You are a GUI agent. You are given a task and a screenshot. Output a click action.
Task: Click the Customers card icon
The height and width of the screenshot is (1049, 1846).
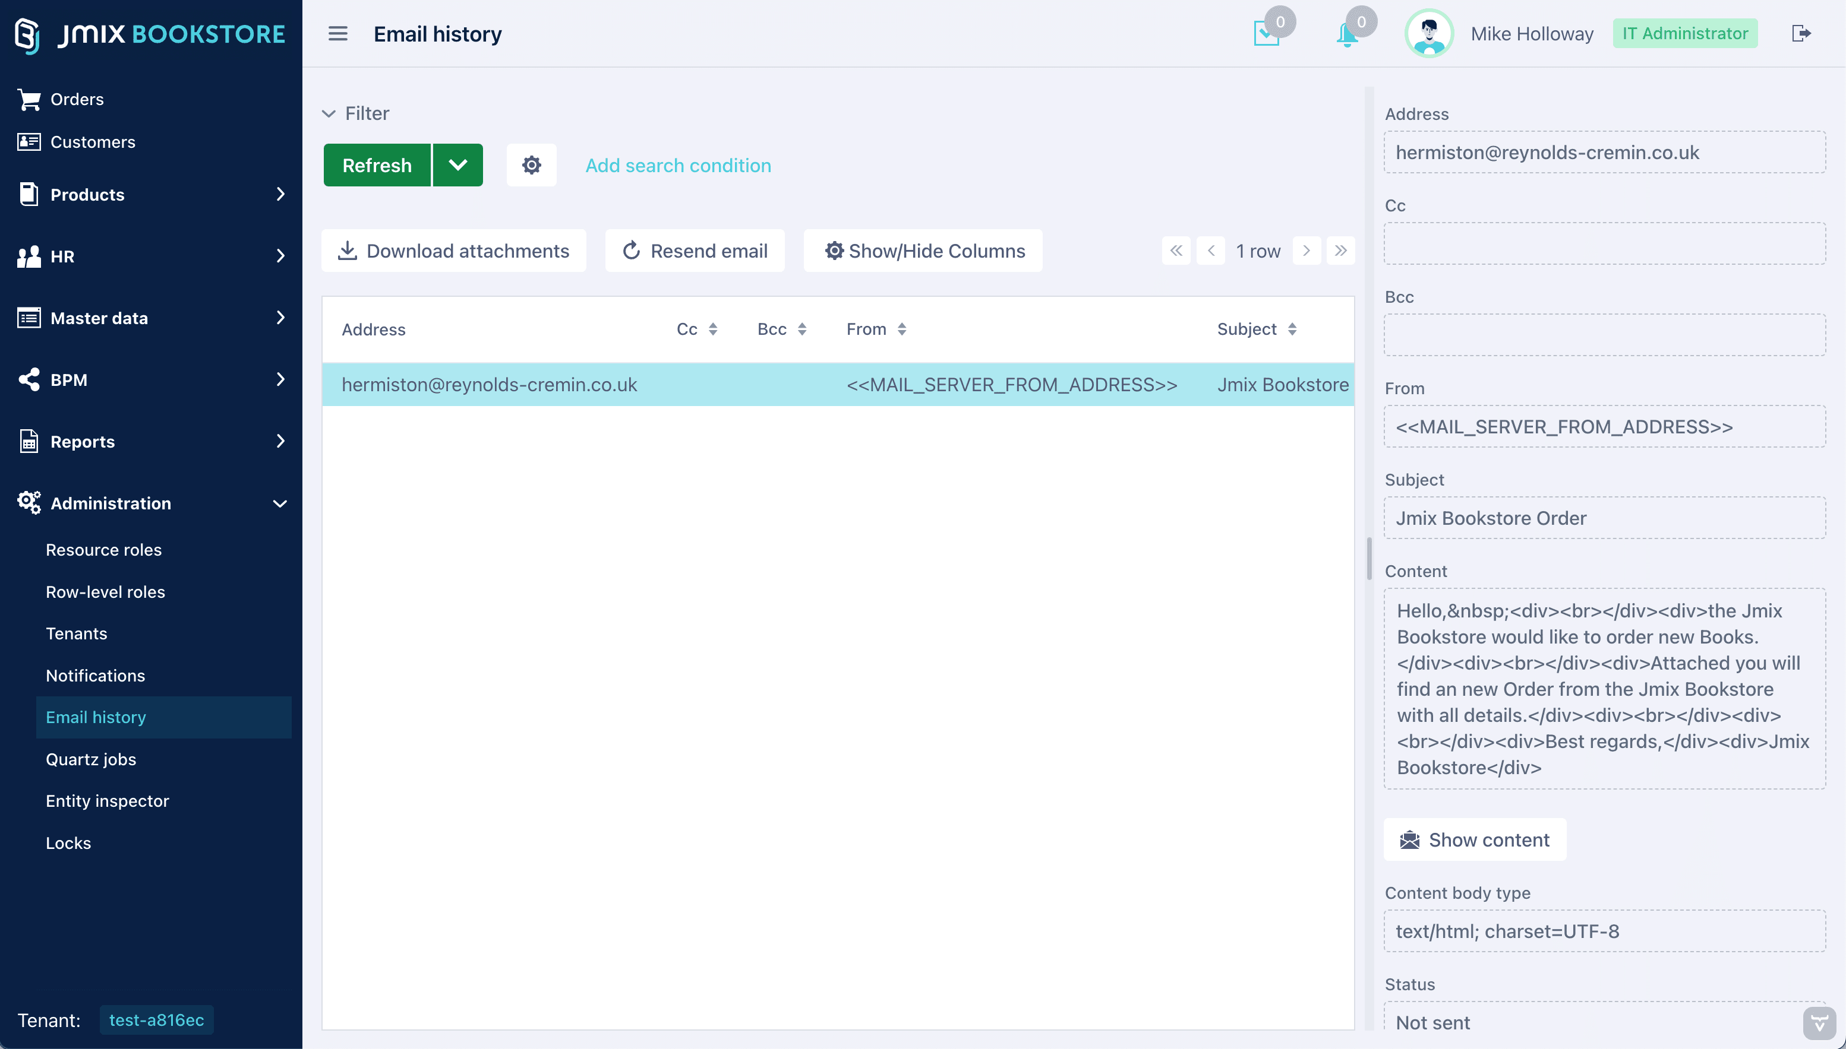coord(29,141)
